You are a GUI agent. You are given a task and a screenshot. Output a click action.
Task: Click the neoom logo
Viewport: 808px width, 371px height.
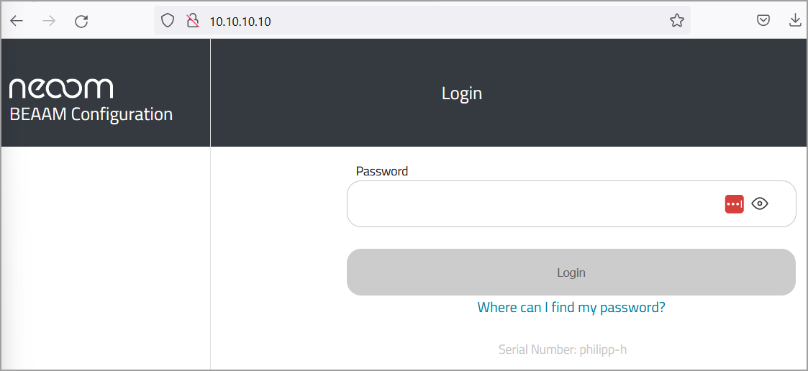61,88
